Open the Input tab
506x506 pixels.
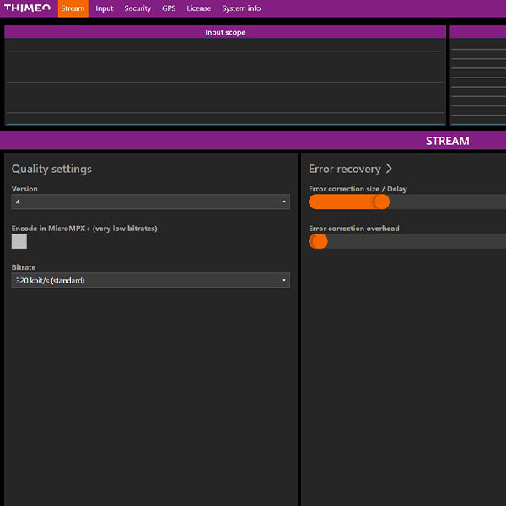click(x=105, y=8)
